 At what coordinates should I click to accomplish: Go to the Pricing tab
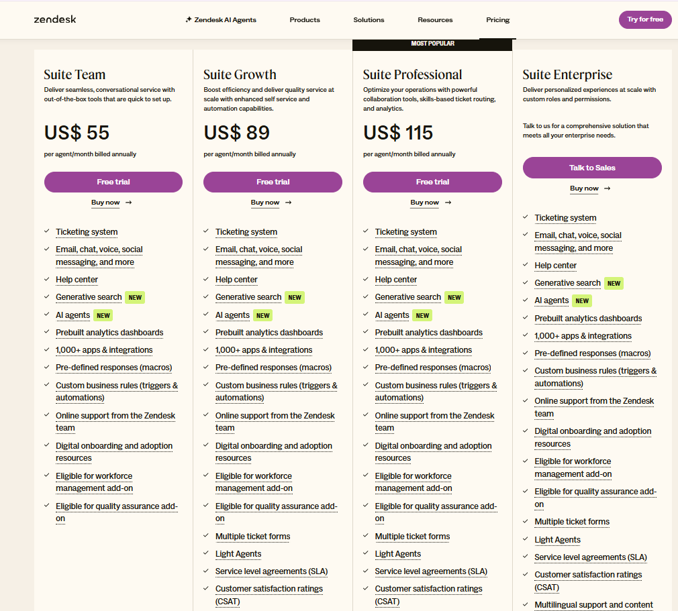497,20
